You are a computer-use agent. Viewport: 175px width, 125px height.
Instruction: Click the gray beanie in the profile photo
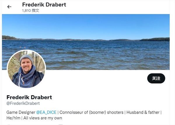pos(26,58)
